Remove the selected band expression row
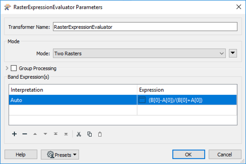The width and height of the screenshot is (246, 164). 25,134
